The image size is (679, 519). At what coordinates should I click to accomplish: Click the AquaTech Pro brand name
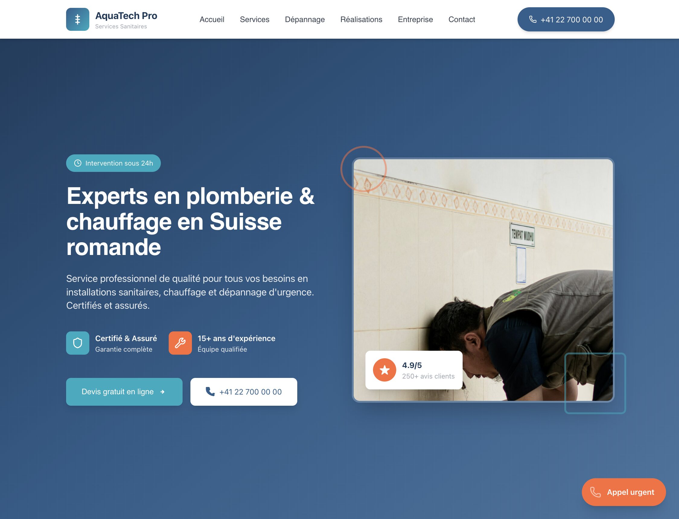(126, 15)
